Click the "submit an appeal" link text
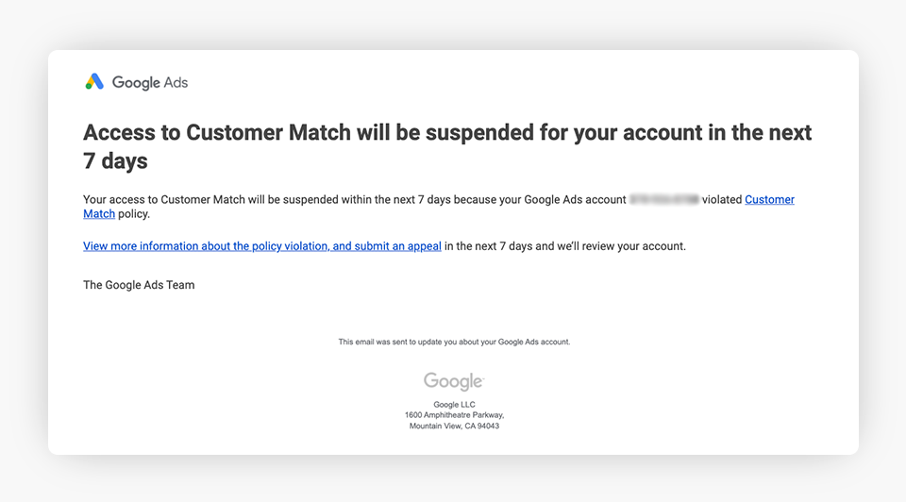 398,246
